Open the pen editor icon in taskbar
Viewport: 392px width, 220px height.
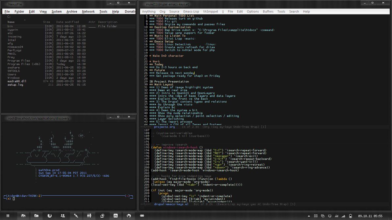tap(76, 216)
